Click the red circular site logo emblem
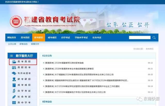Viewport: 165px width, 106px height. click(x=16, y=22)
